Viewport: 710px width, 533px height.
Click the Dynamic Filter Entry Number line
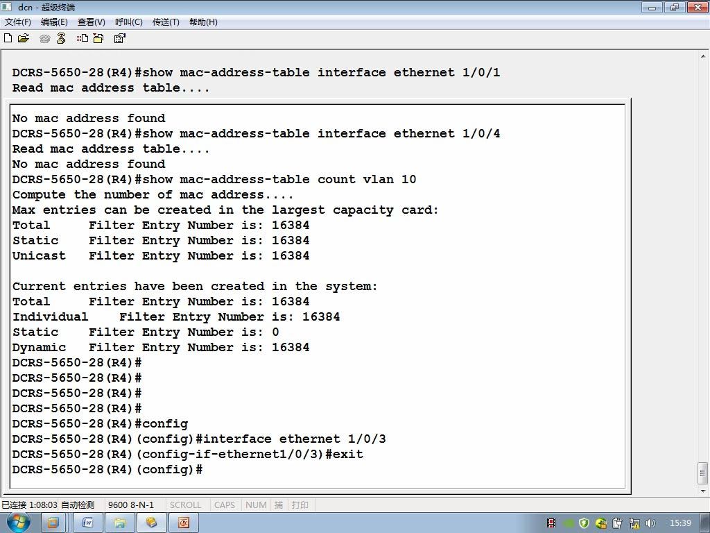click(161, 348)
